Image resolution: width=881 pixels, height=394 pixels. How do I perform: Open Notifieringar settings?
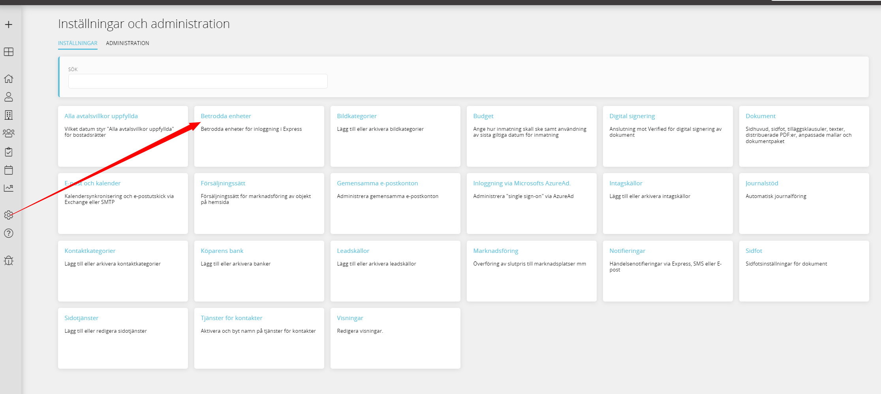pos(627,251)
